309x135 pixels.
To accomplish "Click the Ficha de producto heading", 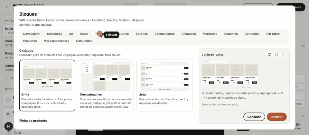I will point(33,121).
